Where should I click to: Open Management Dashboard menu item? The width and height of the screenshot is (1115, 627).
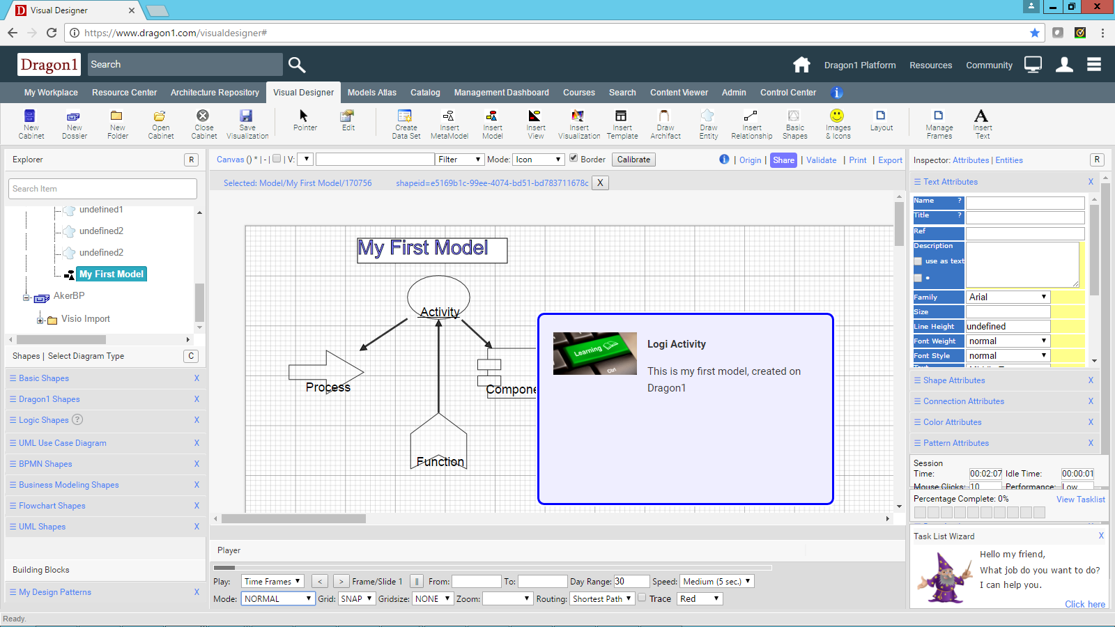point(501,93)
